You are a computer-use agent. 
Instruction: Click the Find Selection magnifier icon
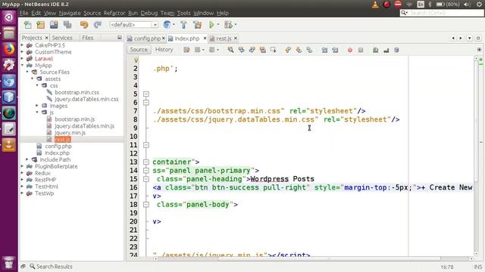coord(230,50)
